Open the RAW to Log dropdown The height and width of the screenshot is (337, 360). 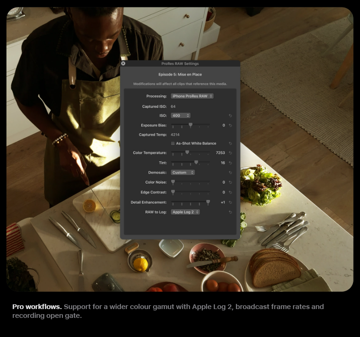tap(185, 212)
